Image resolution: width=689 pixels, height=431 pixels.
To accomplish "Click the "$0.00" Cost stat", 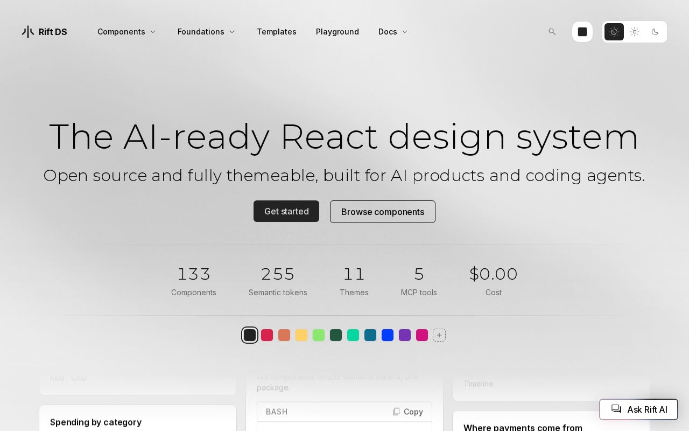I will point(494,281).
